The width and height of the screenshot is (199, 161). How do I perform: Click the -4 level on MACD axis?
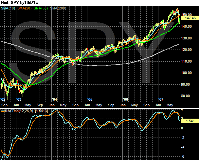pos(183,147)
